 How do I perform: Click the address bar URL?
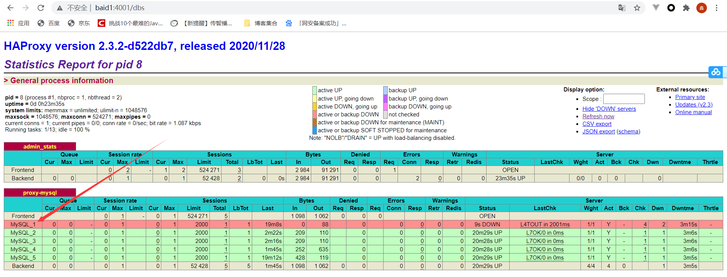click(120, 8)
